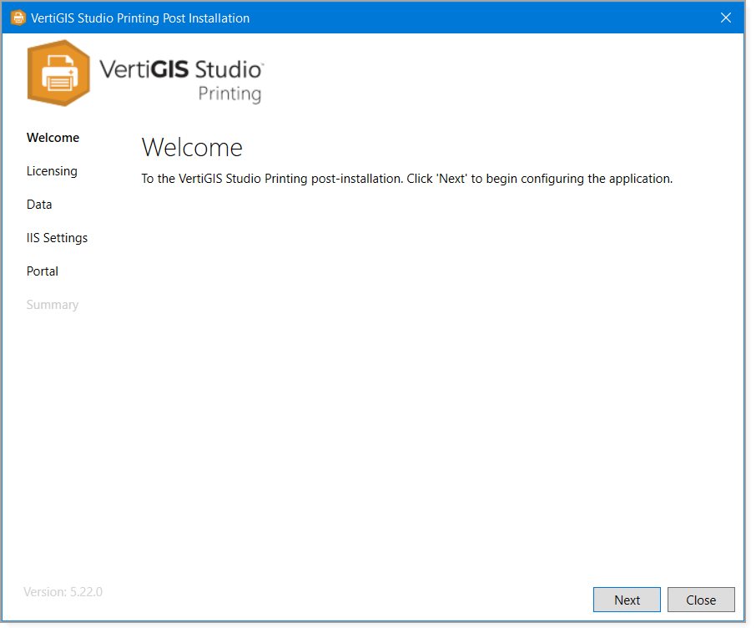The height and width of the screenshot is (633, 756).
Task: Open the Summary step
Action: coord(53,305)
